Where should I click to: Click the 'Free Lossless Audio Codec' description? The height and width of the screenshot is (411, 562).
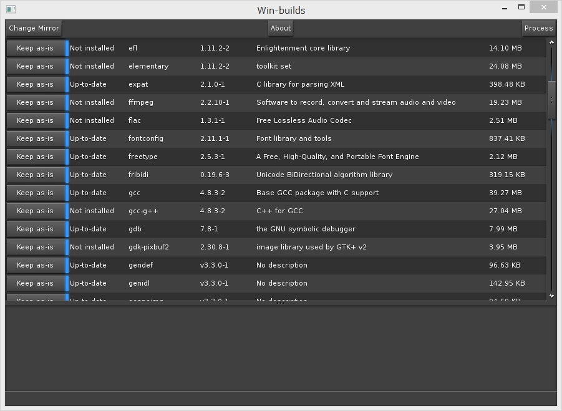[304, 120]
